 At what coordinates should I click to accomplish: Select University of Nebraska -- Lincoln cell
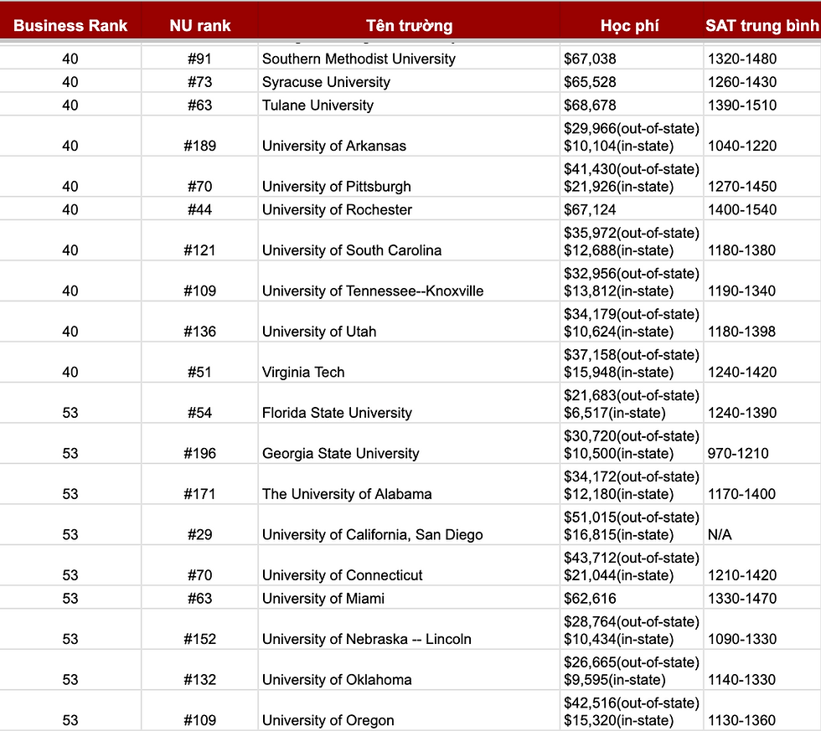pyautogui.click(x=409, y=630)
